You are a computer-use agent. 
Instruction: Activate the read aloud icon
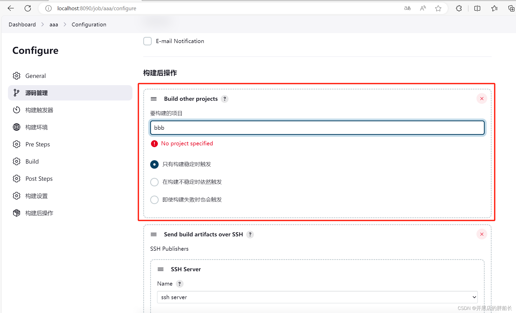click(x=423, y=8)
